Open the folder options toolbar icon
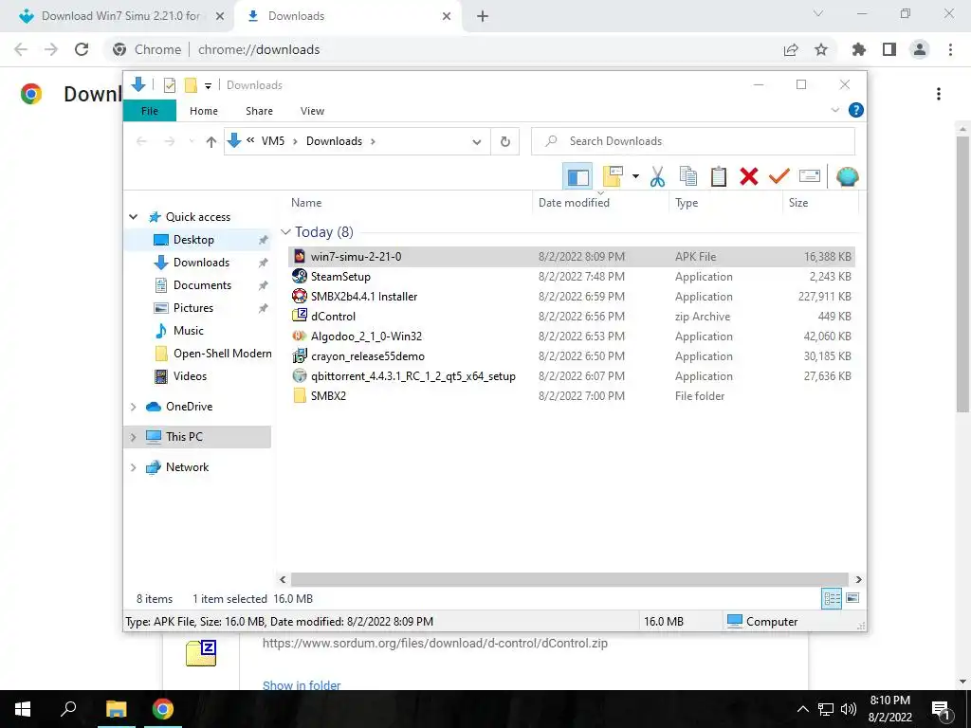971x728 pixels. [613, 177]
